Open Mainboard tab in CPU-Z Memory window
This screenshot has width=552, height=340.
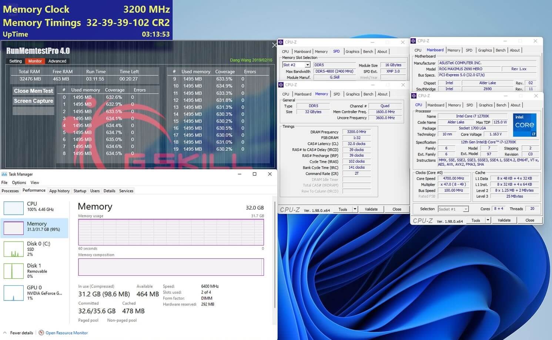tap(303, 94)
